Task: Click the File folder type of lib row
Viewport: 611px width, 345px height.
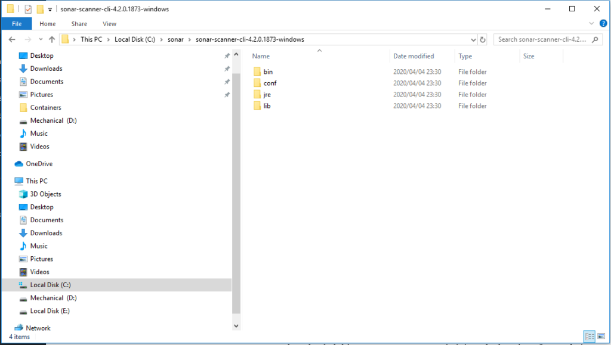Action: [x=473, y=106]
